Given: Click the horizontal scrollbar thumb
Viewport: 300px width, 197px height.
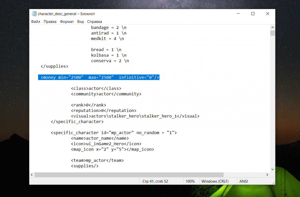Looking at the screenshot, I should click(129, 175).
